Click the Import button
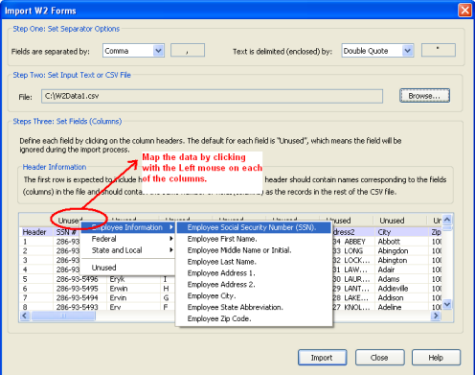 [322, 358]
